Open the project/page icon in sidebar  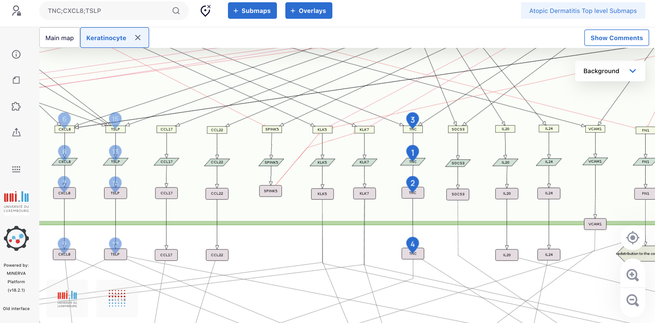tap(16, 80)
